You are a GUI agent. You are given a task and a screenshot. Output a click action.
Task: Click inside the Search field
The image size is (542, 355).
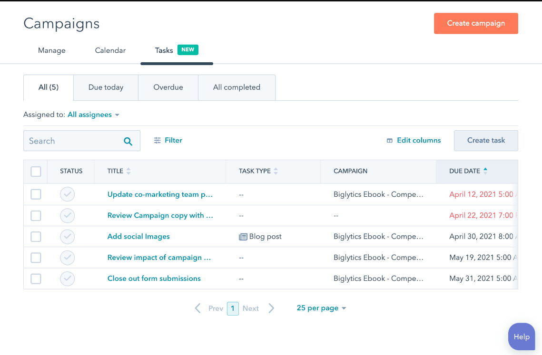[x=71, y=141]
